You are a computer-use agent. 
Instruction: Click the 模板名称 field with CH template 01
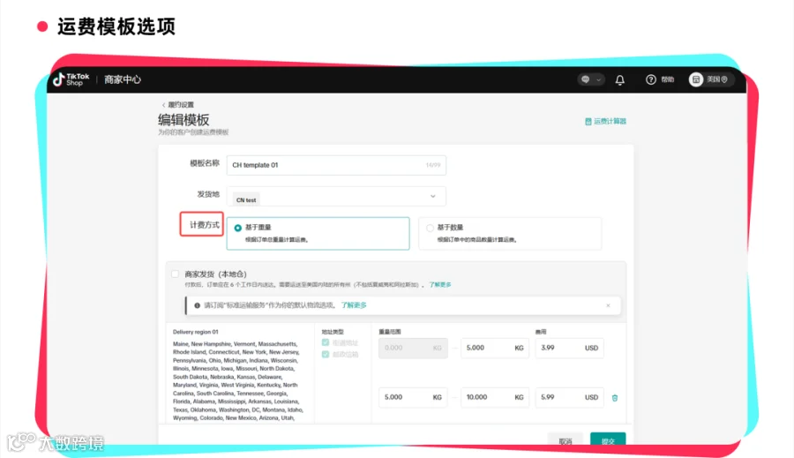[336, 165]
